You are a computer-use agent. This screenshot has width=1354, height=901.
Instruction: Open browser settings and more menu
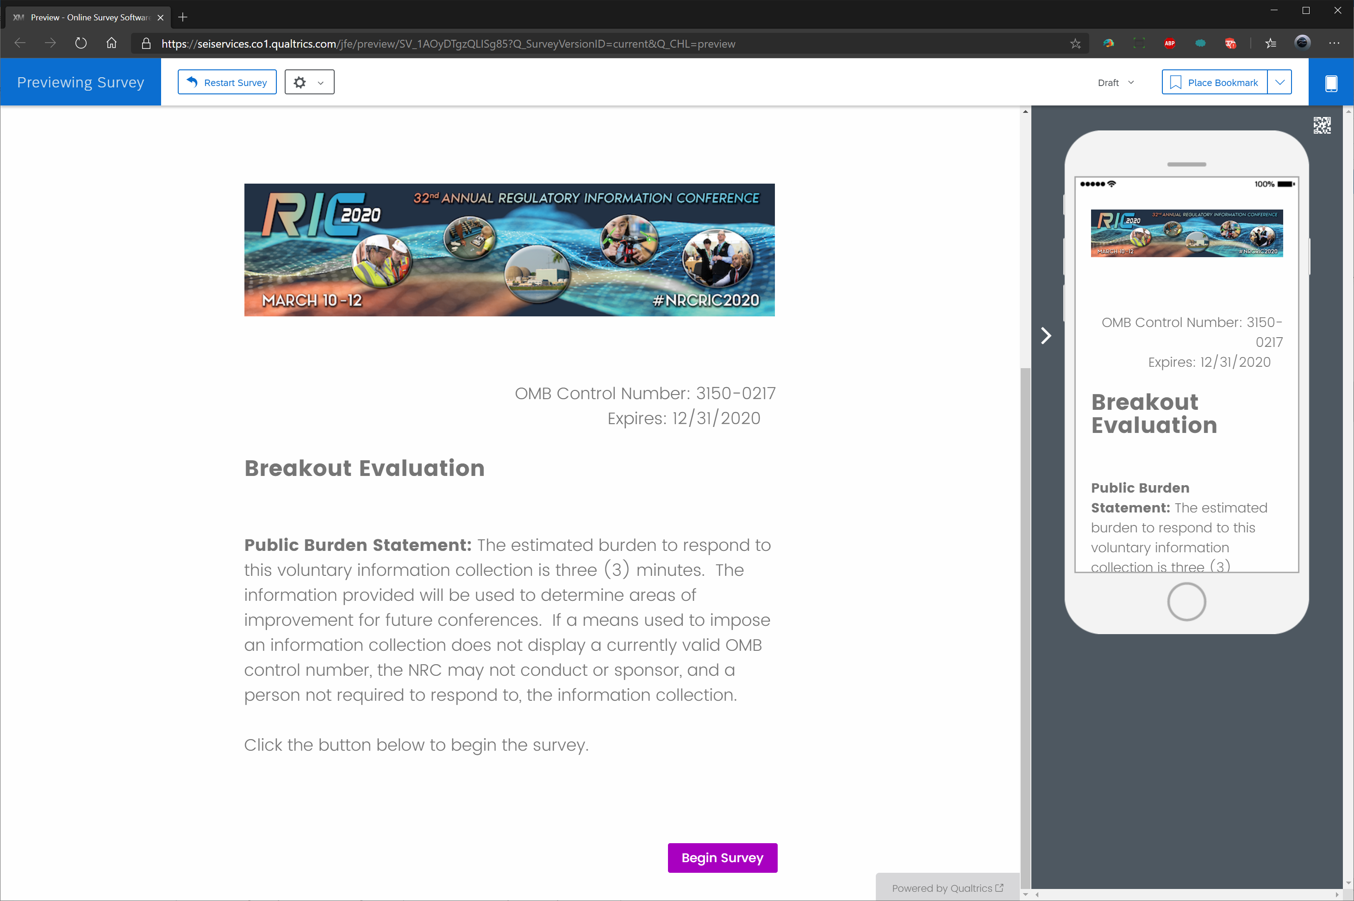[1334, 43]
